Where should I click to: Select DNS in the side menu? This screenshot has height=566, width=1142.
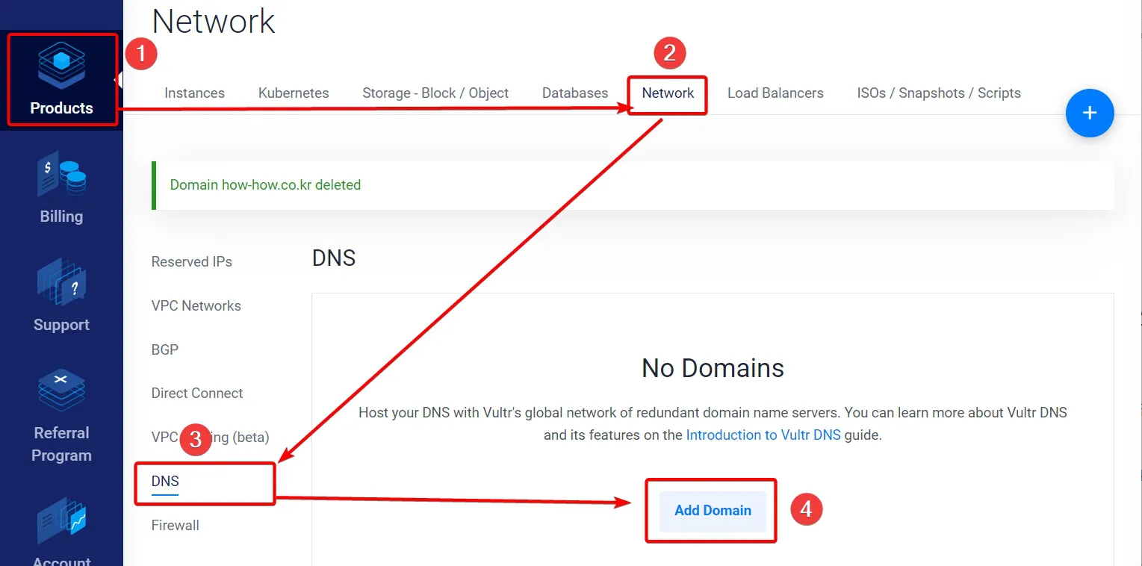pyautogui.click(x=165, y=482)
